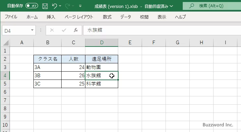Viewport: 241px width, 132px height.
Task: Select cell containing 科学館
Action: 102,84
